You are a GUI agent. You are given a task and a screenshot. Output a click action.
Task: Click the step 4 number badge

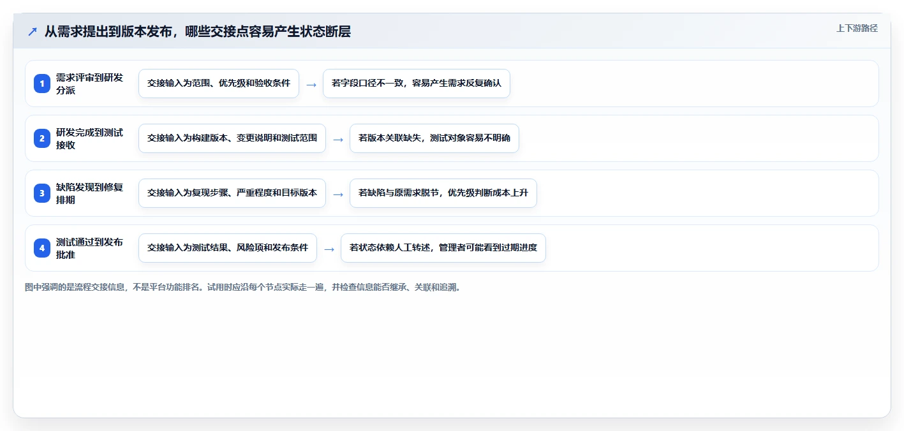click(42, 248)
